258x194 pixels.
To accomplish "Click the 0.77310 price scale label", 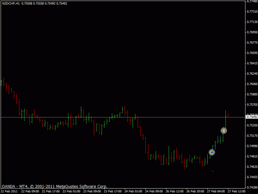I will pos(252,12).
